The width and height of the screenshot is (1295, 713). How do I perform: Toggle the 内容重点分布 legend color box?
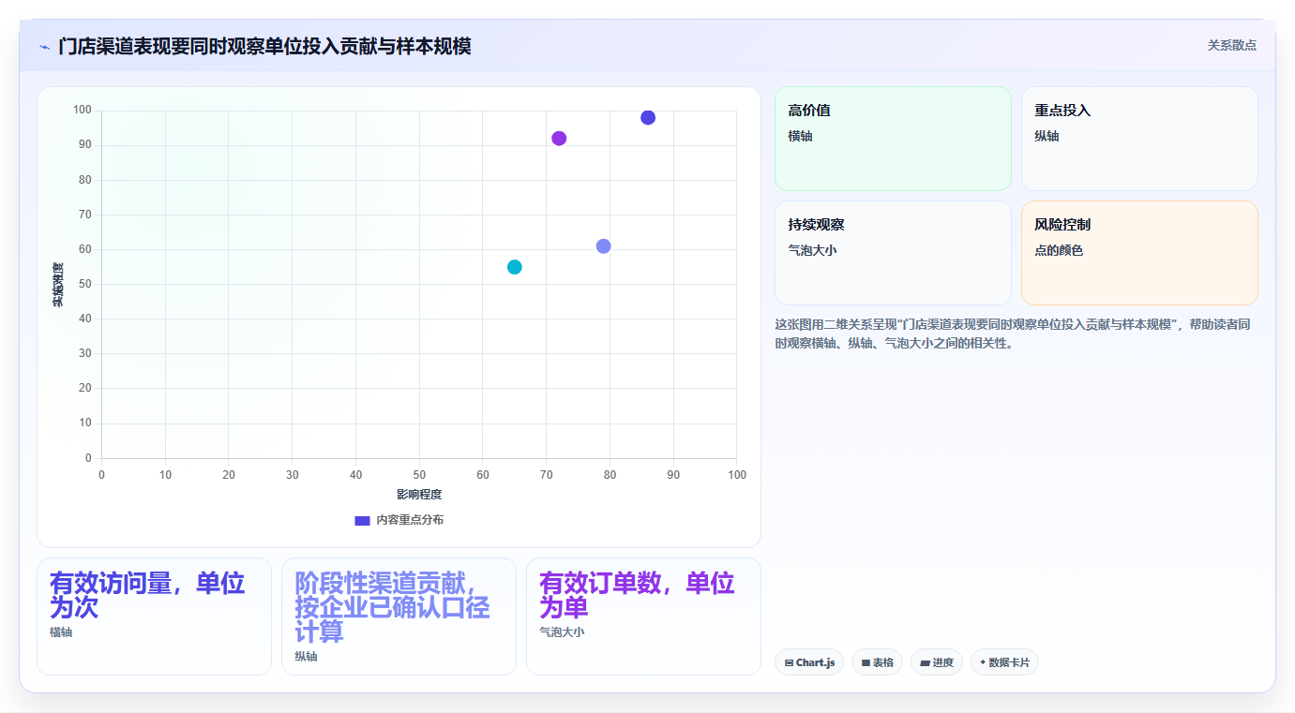pyautogui.click(x=362, y=520)
